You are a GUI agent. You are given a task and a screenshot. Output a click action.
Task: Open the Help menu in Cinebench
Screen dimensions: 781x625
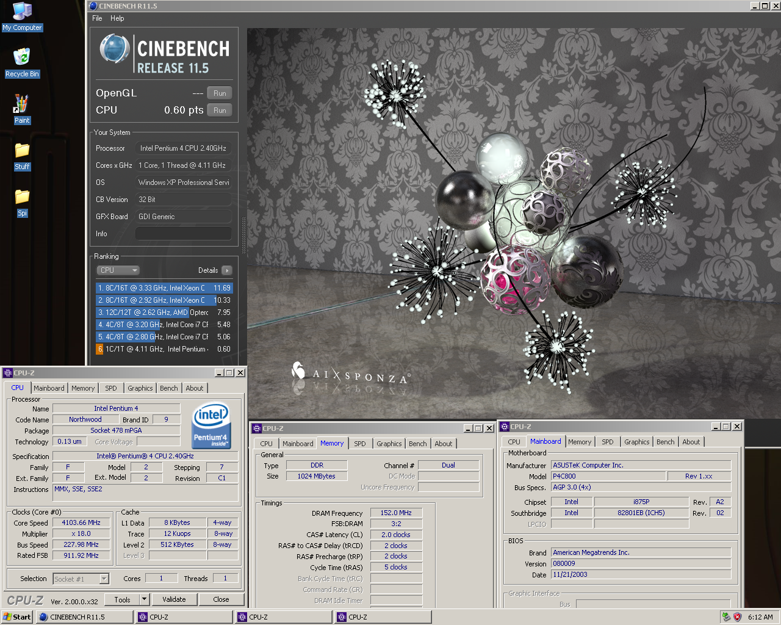point(117,18)
